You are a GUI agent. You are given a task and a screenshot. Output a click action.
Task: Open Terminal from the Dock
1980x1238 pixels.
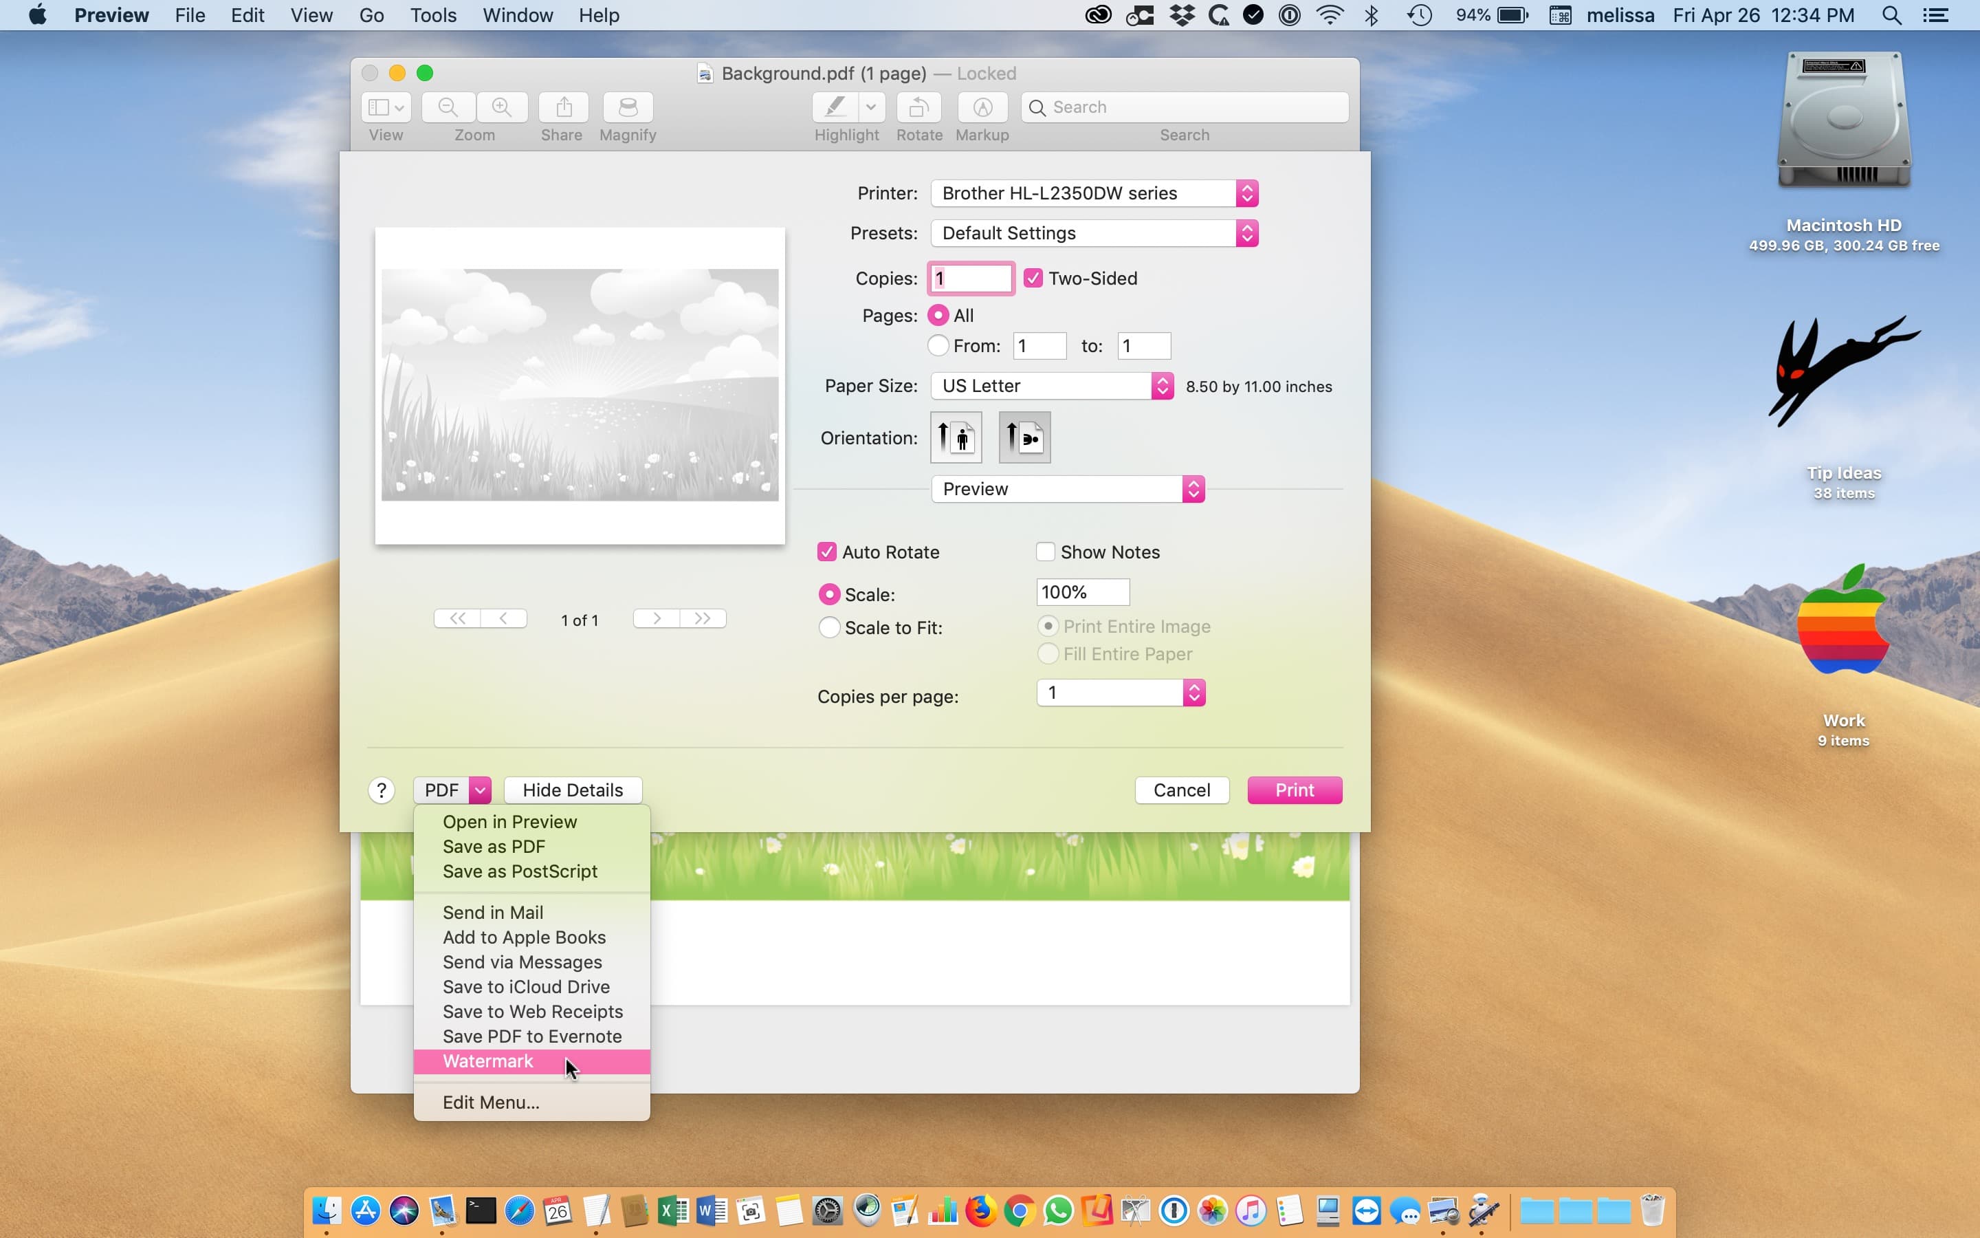(481, 1211)
